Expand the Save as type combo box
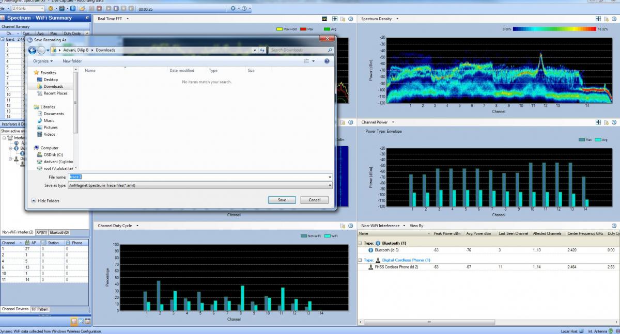Image resolution: width=620 pixels, height=334 pixels. 330,185
